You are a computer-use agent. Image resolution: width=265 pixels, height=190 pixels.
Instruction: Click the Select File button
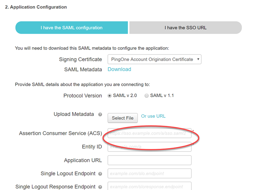coord(123,118)
